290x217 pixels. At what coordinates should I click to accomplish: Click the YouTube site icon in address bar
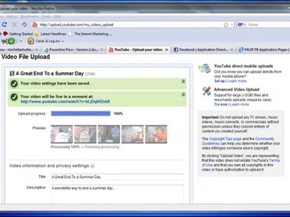click(x=34, y=24)
